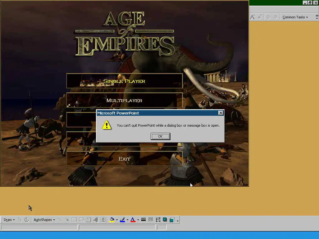Apply Fill Color with paint bucket
This screenshot has width=319, height=239.
112,220
